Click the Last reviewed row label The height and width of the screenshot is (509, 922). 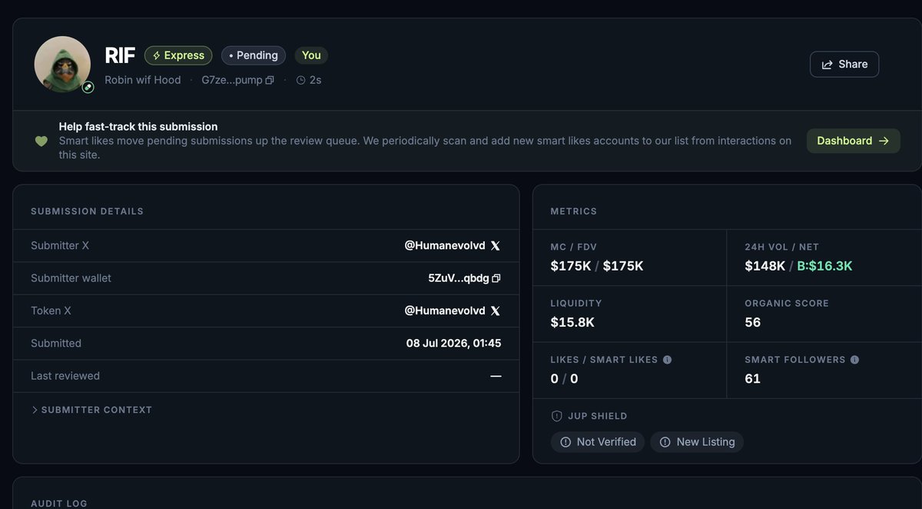[x=65, y=376]
